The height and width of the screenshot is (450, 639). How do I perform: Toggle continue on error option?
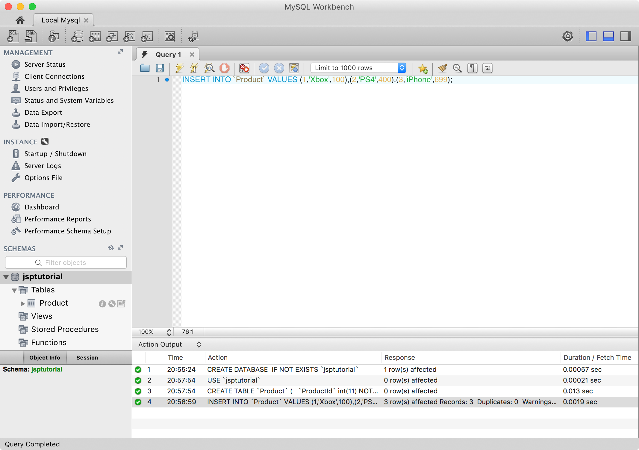[x=244, y=68]
